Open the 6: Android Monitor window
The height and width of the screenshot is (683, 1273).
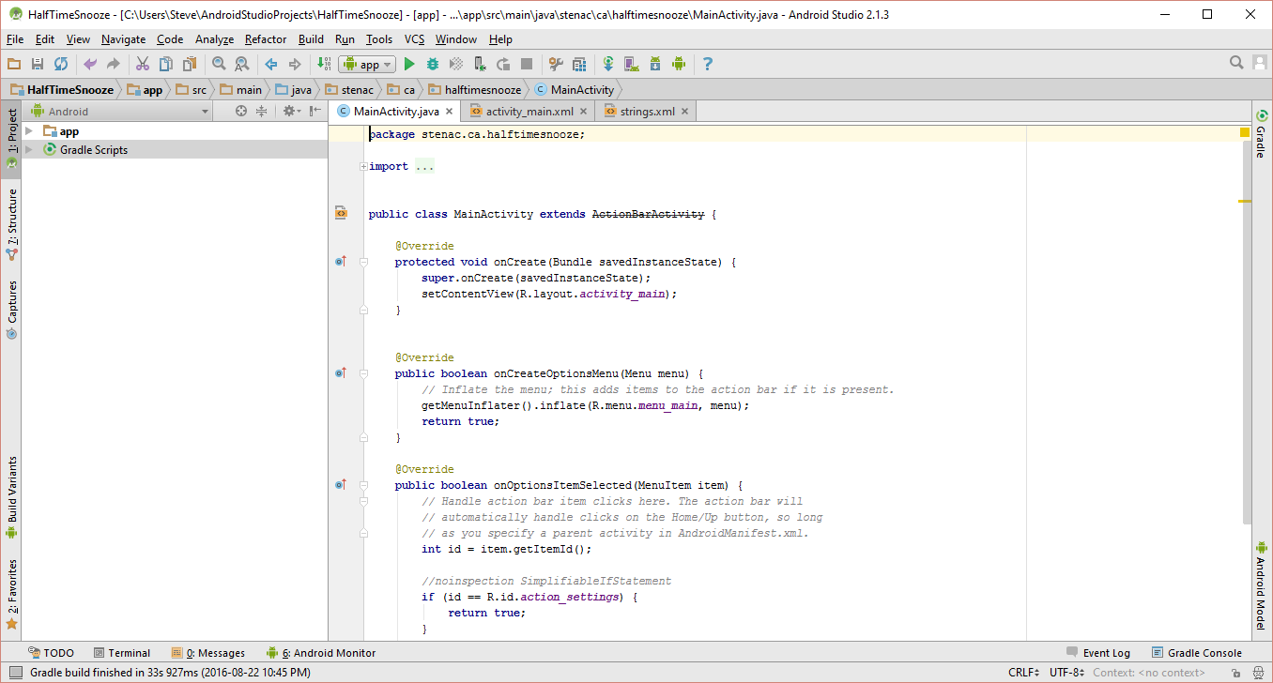[x=321, y=653]
